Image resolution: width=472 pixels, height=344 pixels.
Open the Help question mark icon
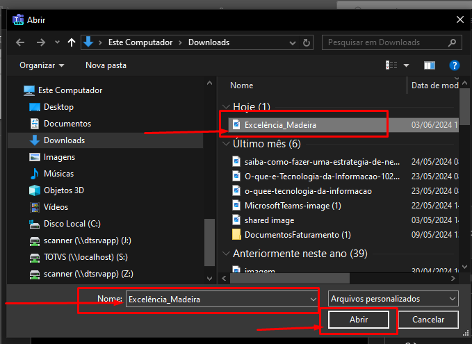454,65
